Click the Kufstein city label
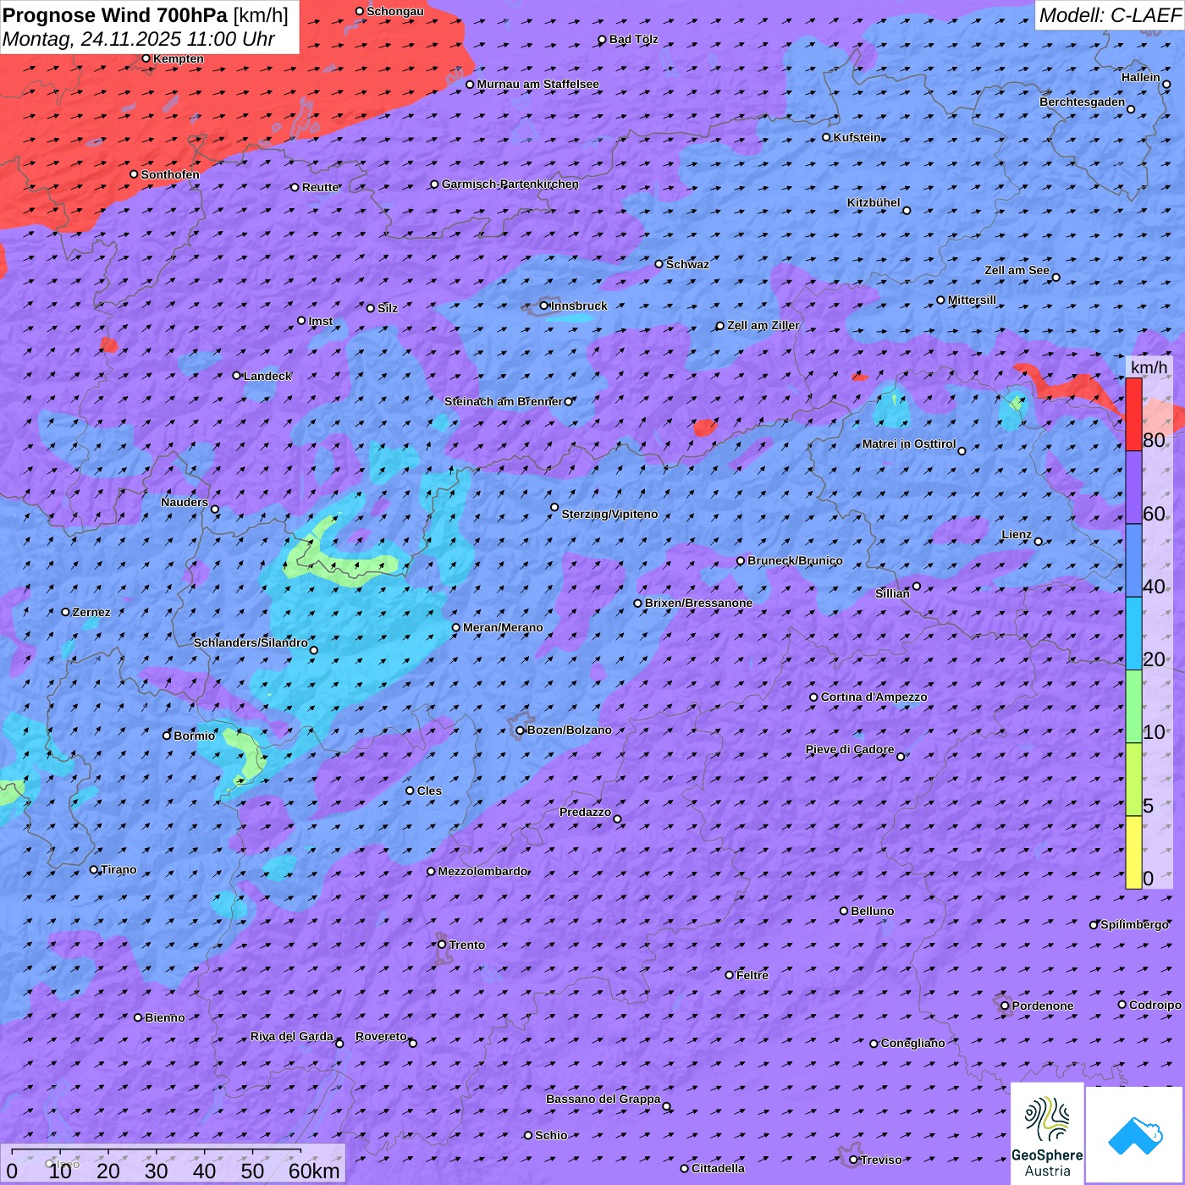Image resolution: width=1185 pixels, height=1185 pixels. (x=857, y=137)
